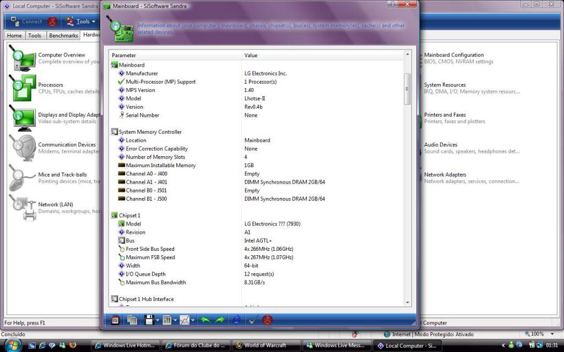Image resolution: width=564 pixels, height=352 pixels.
Task: Click the Messenger quick launch icon
Action: pos(62,345)
